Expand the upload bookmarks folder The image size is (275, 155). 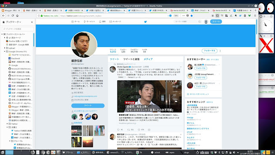click(5, 48)
